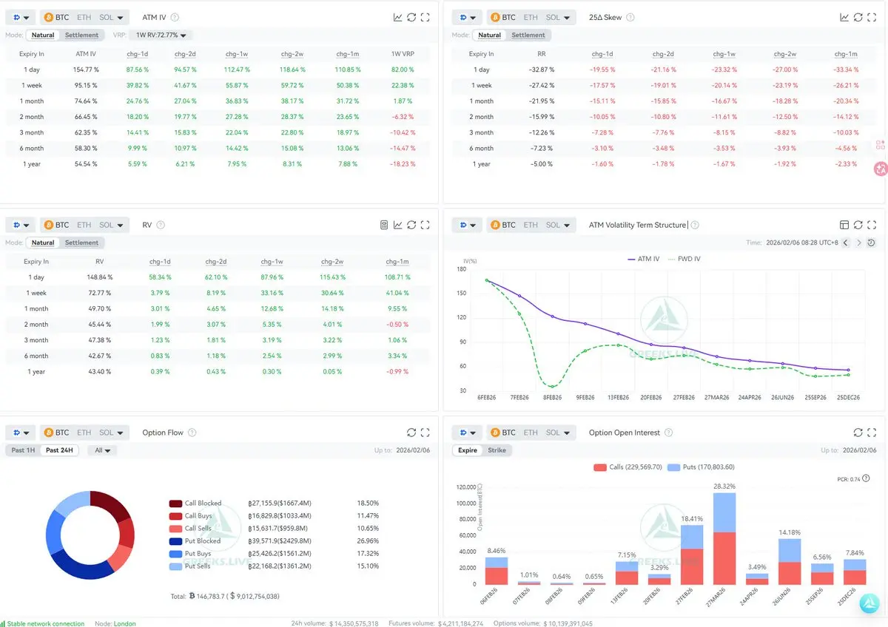
Task: Toggle ATM IV mode to Settlement
Action: 81,35
